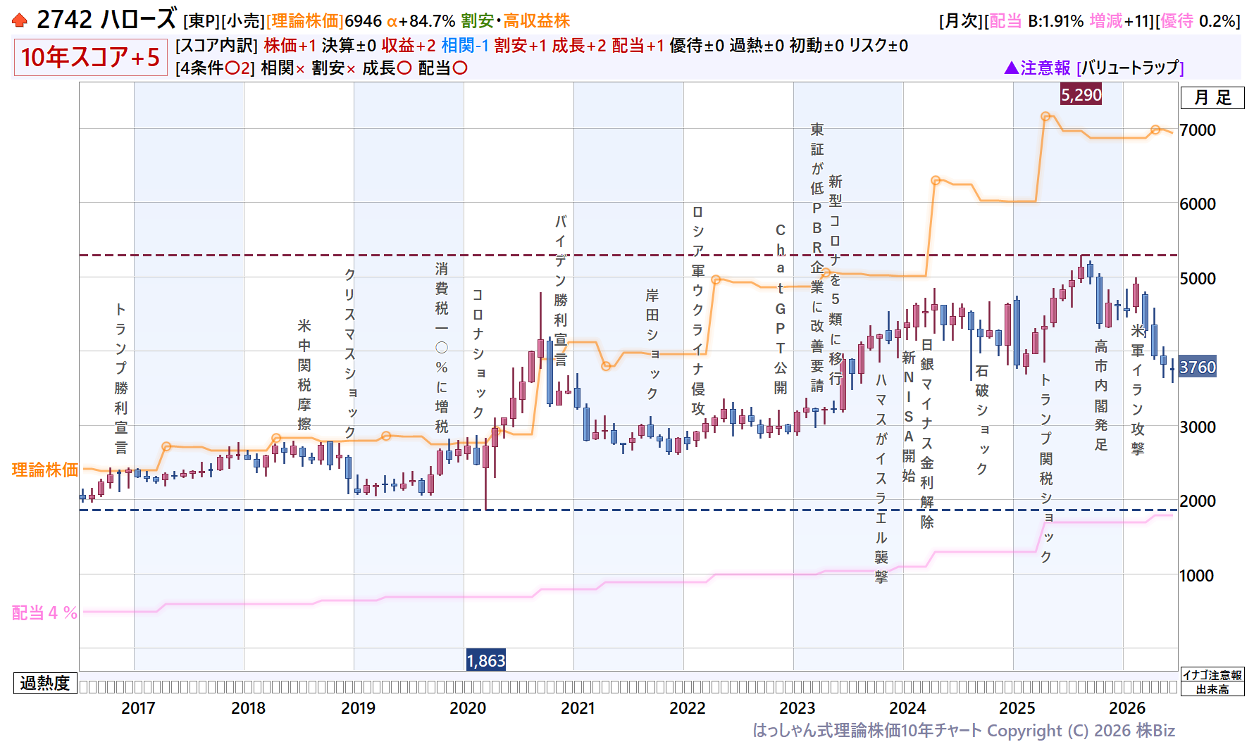Click the リスク±0 score item
Viewport: 1254px width, 742px height.
tap(879, 46)
